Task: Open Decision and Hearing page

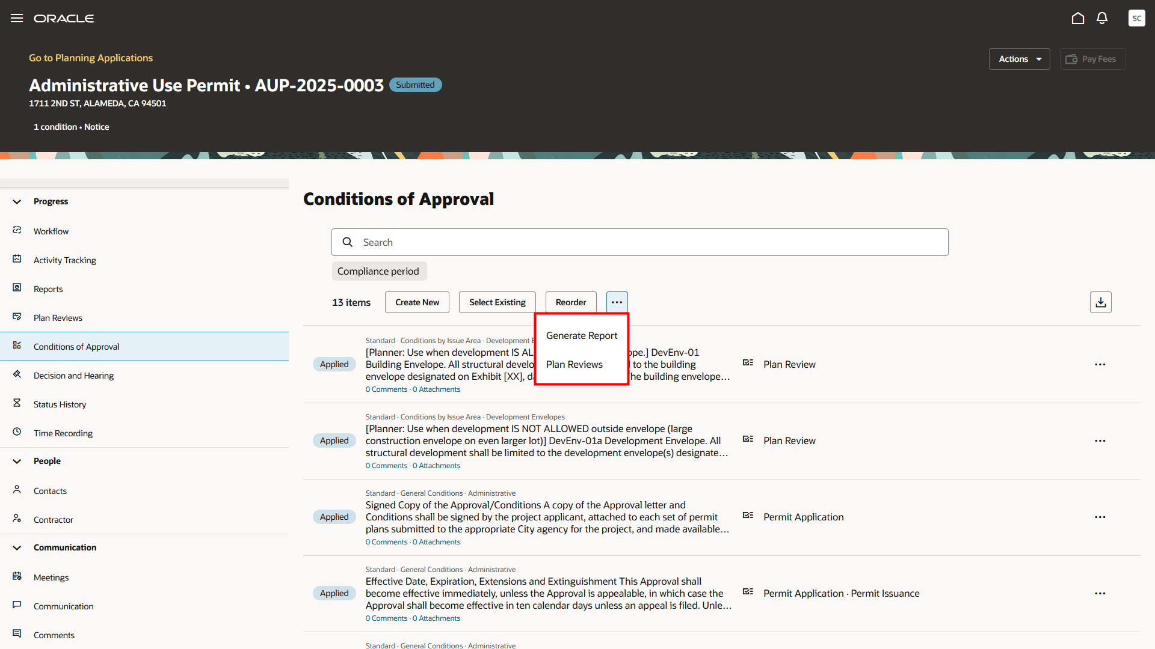Action: pos(73,376)
